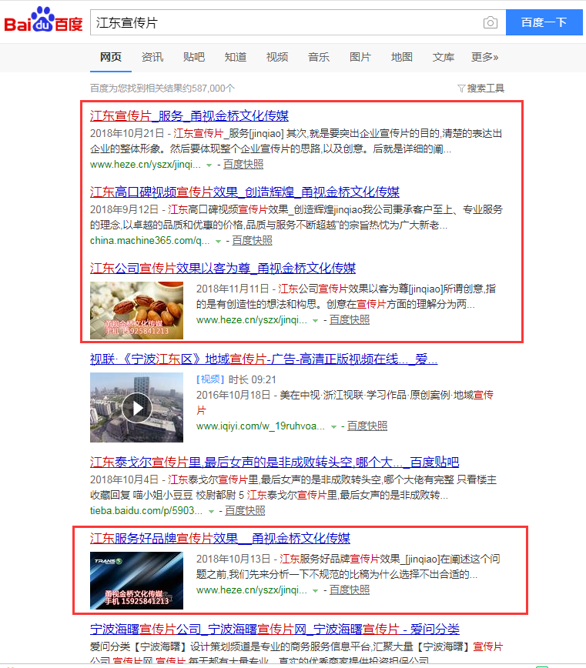Expand arrow next to china.machine365.com URL
Image resolution: width=586 pixels, height=668 pixels.
tap(218, 242)
